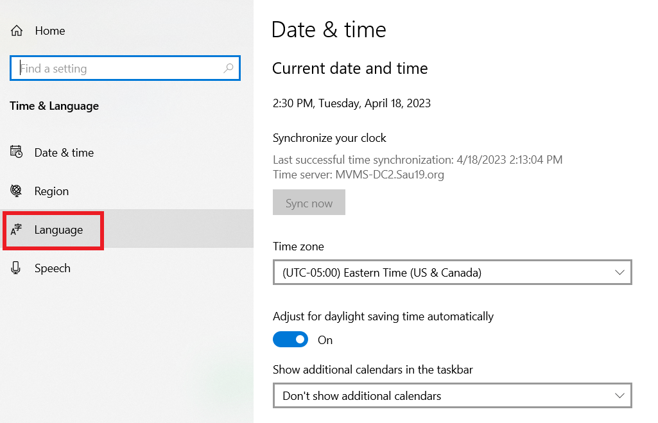
Task: Click the Home house icon
Action: (x=17, y=31)
